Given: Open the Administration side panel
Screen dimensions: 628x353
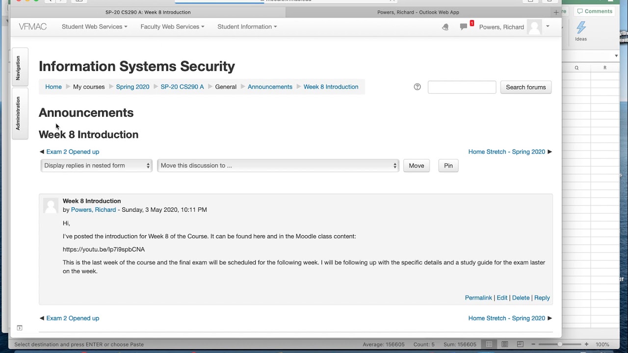Looking at the screenshot, I should (x=18, y=113).
